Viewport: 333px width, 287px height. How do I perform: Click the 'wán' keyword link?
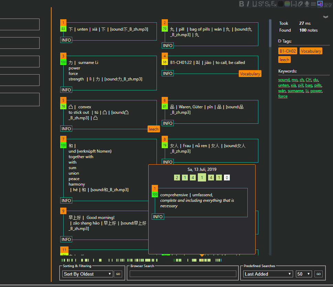282,91
